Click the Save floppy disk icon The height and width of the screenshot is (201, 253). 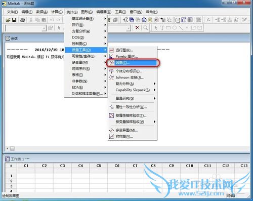(x=14, y=20)
